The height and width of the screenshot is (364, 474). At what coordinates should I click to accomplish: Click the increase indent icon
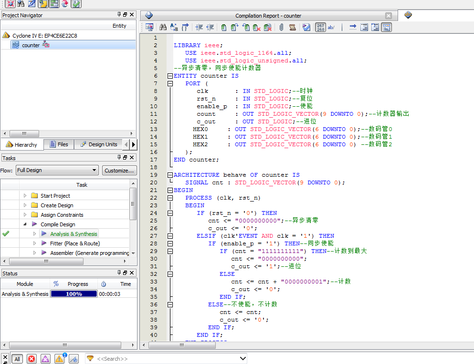(199, 28)
